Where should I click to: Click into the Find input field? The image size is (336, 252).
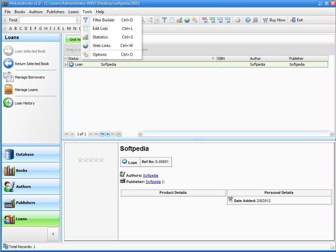pyautogui.click(x=48, y=20)
